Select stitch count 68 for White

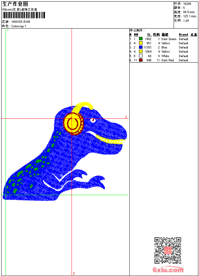[150, 56]
